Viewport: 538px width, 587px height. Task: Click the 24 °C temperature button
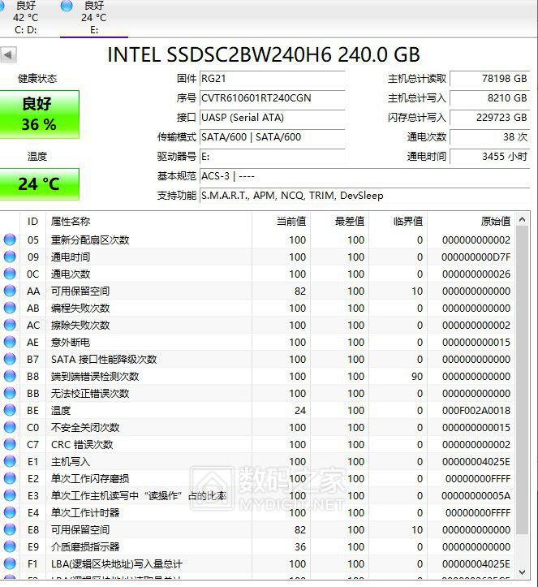39,184
